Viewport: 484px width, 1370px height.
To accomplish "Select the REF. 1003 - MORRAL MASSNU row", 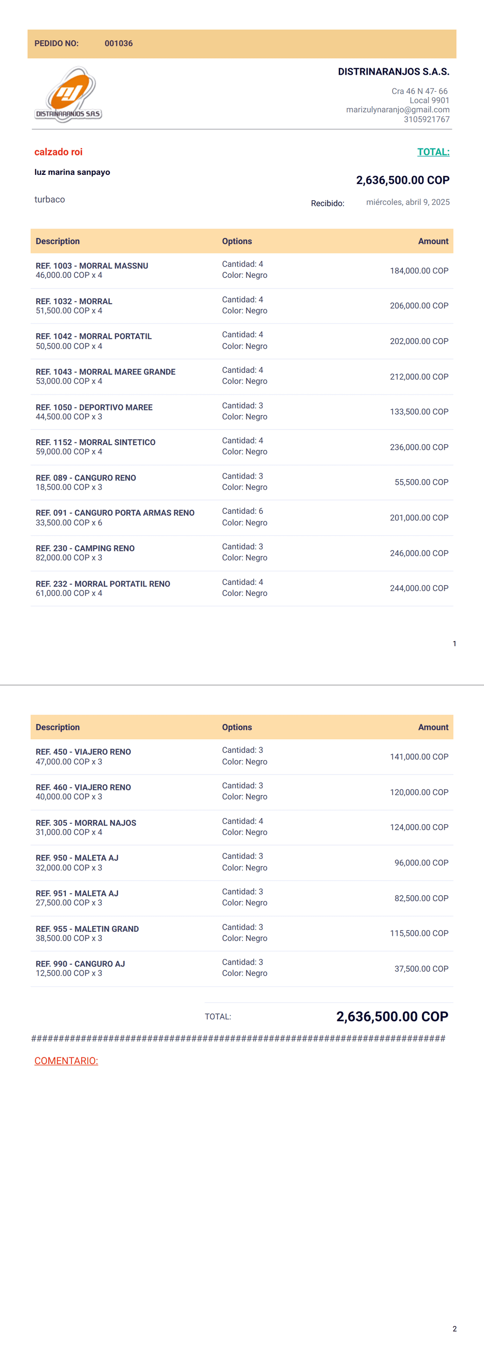I will coord(242,271).
